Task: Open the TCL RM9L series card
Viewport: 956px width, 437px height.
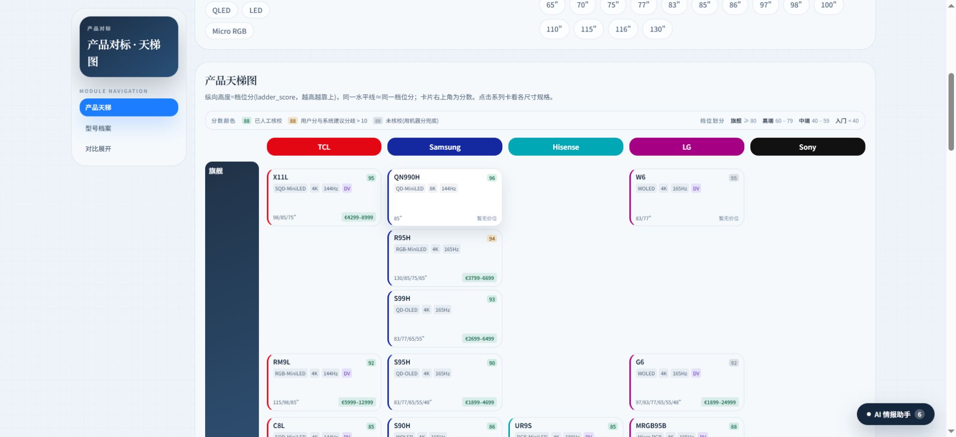Action: coord(324,382)
